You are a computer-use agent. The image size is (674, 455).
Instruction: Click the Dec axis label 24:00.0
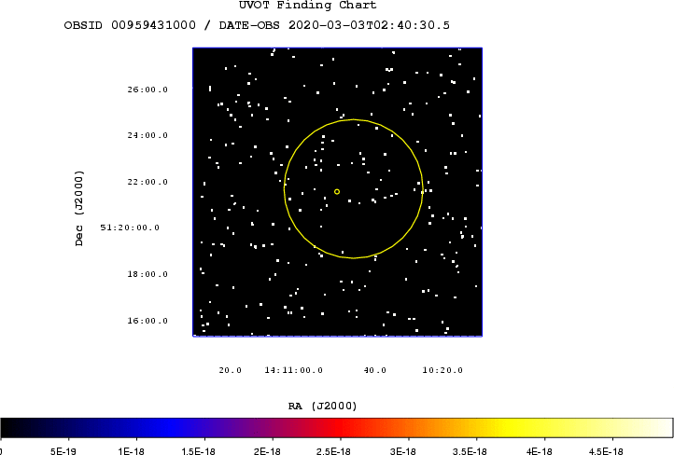pos(147,135)
